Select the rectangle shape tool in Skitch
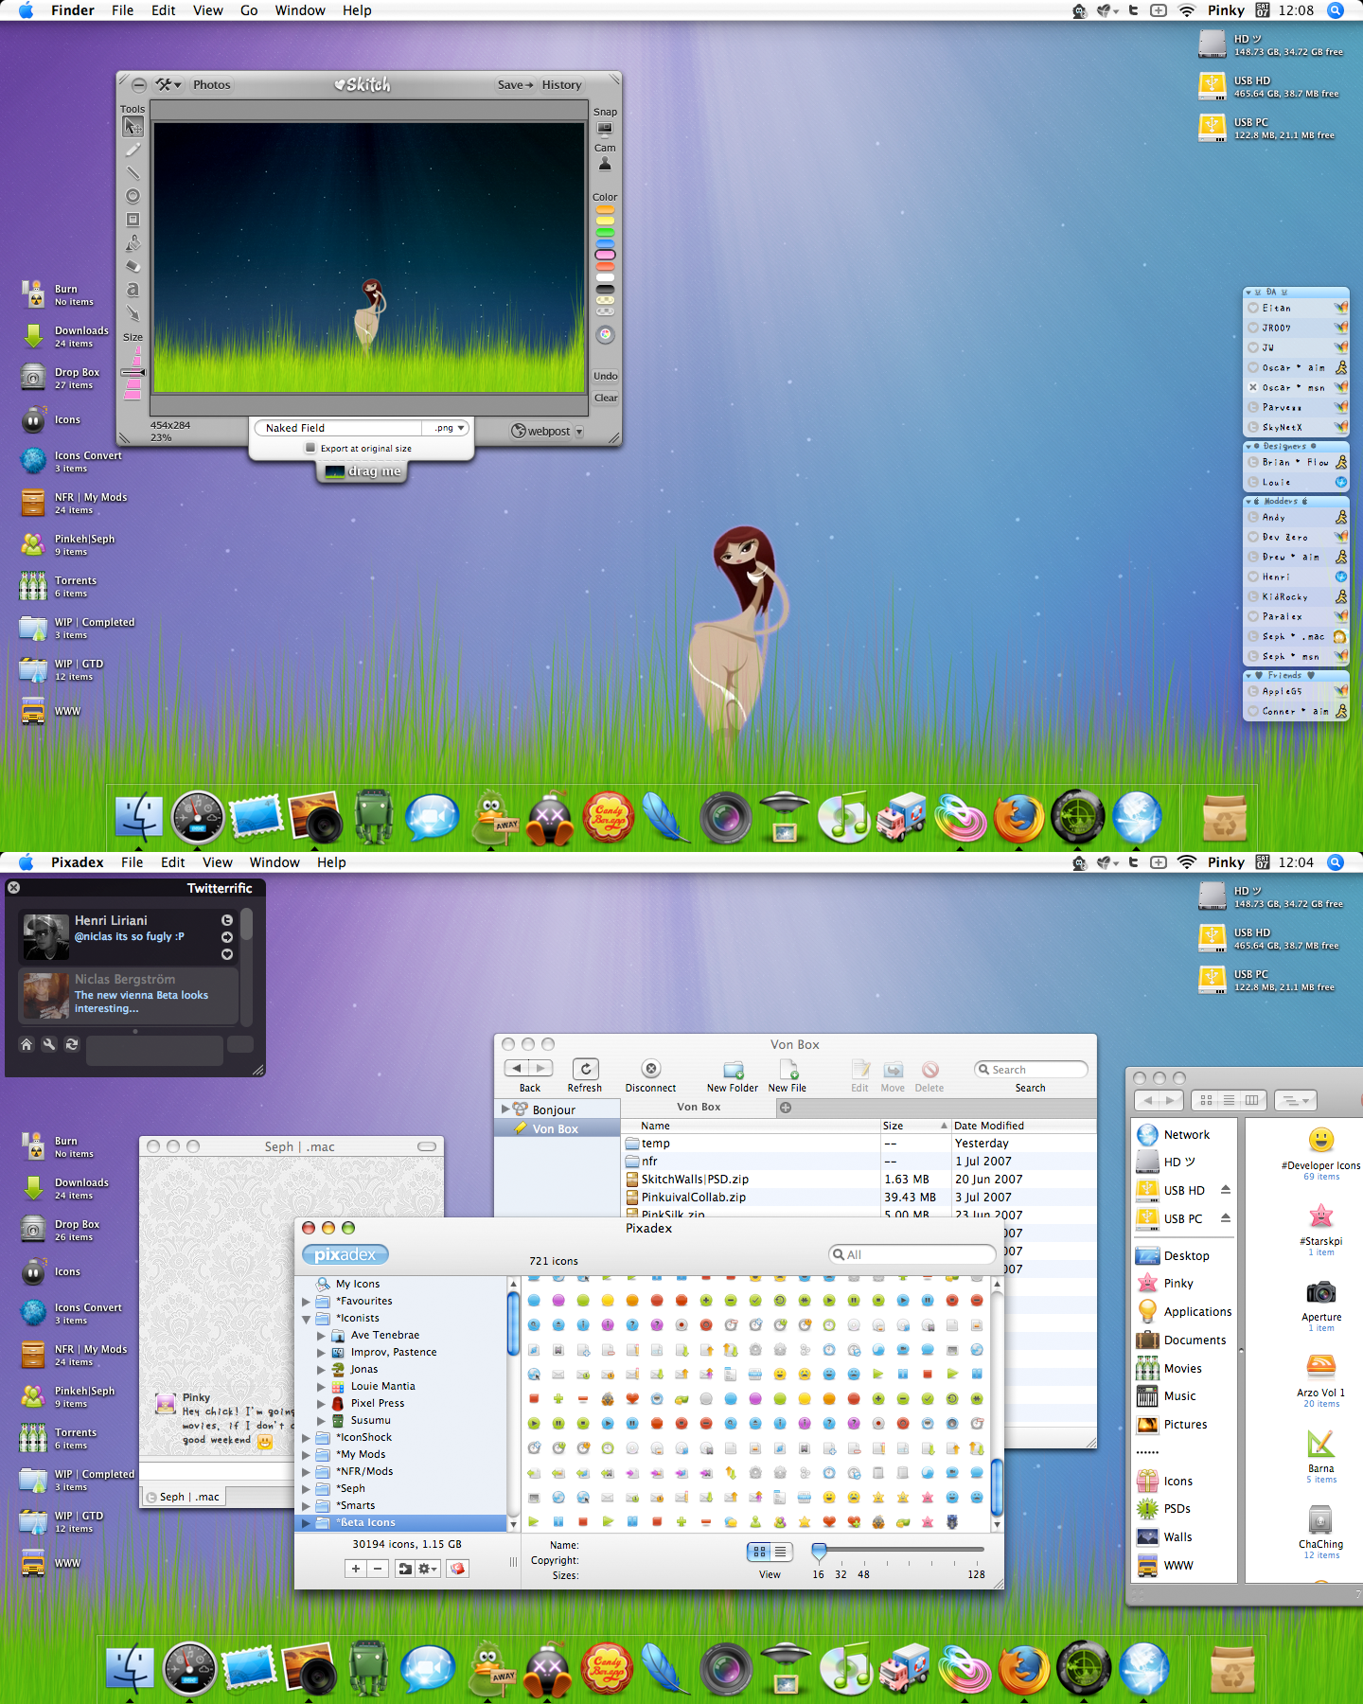 point(133,220)
